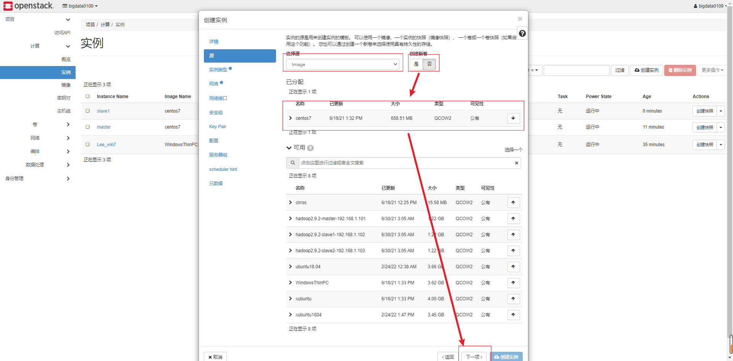
Task: Go to the Key Pair step
Action: 218,127
